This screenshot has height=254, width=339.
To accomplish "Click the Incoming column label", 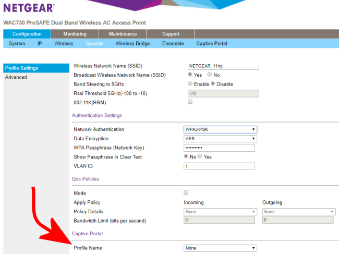I will (193, 202).
